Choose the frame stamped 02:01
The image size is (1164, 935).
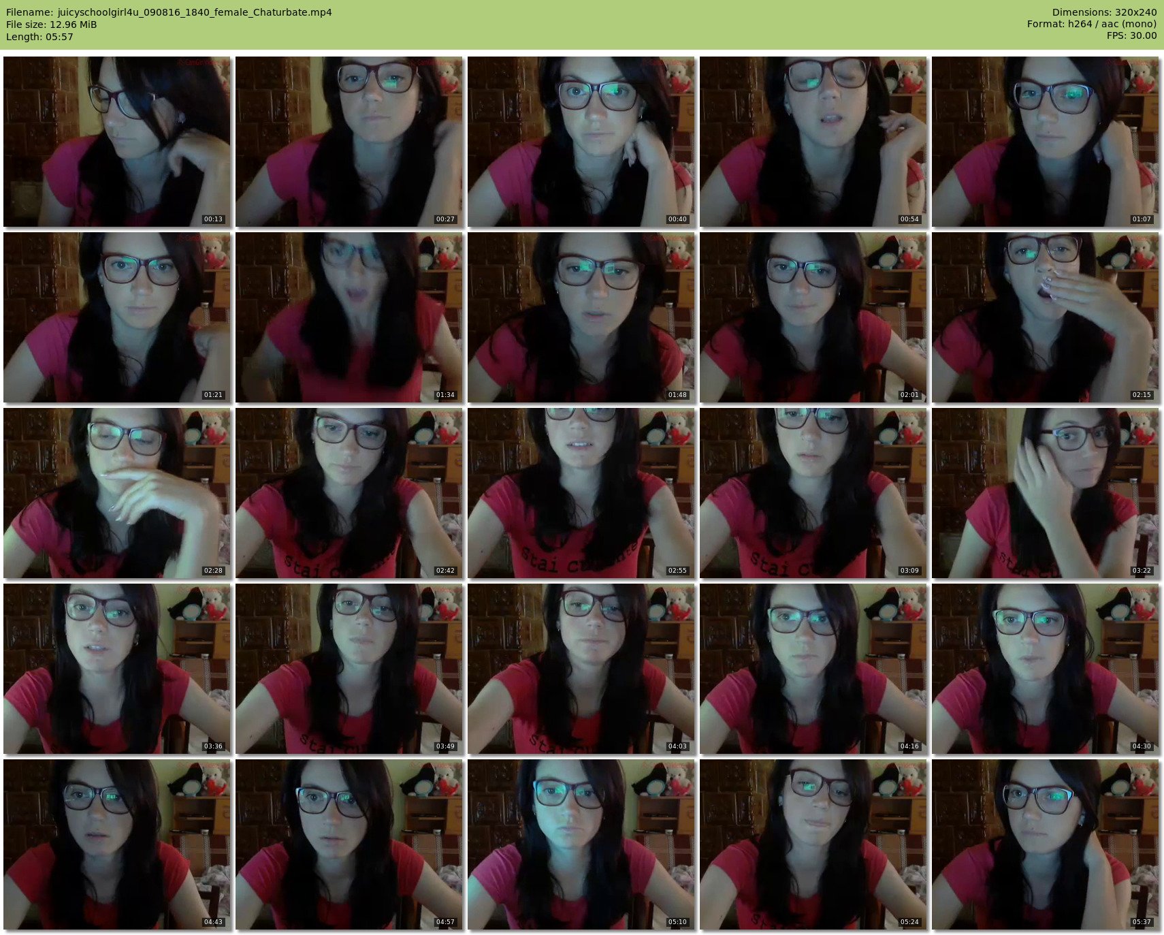813,317
